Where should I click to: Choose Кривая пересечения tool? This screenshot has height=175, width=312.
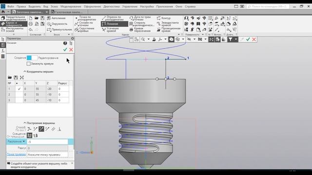point(140,30)
